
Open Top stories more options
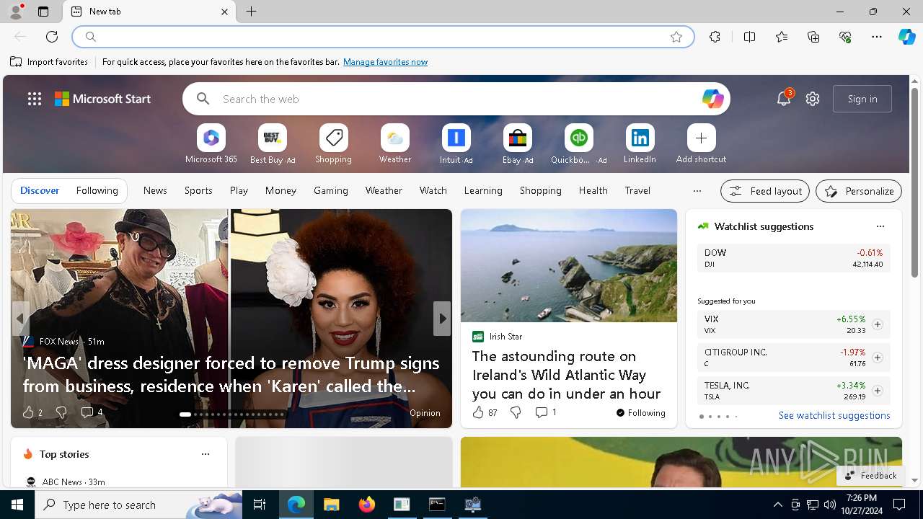point(206,454)
